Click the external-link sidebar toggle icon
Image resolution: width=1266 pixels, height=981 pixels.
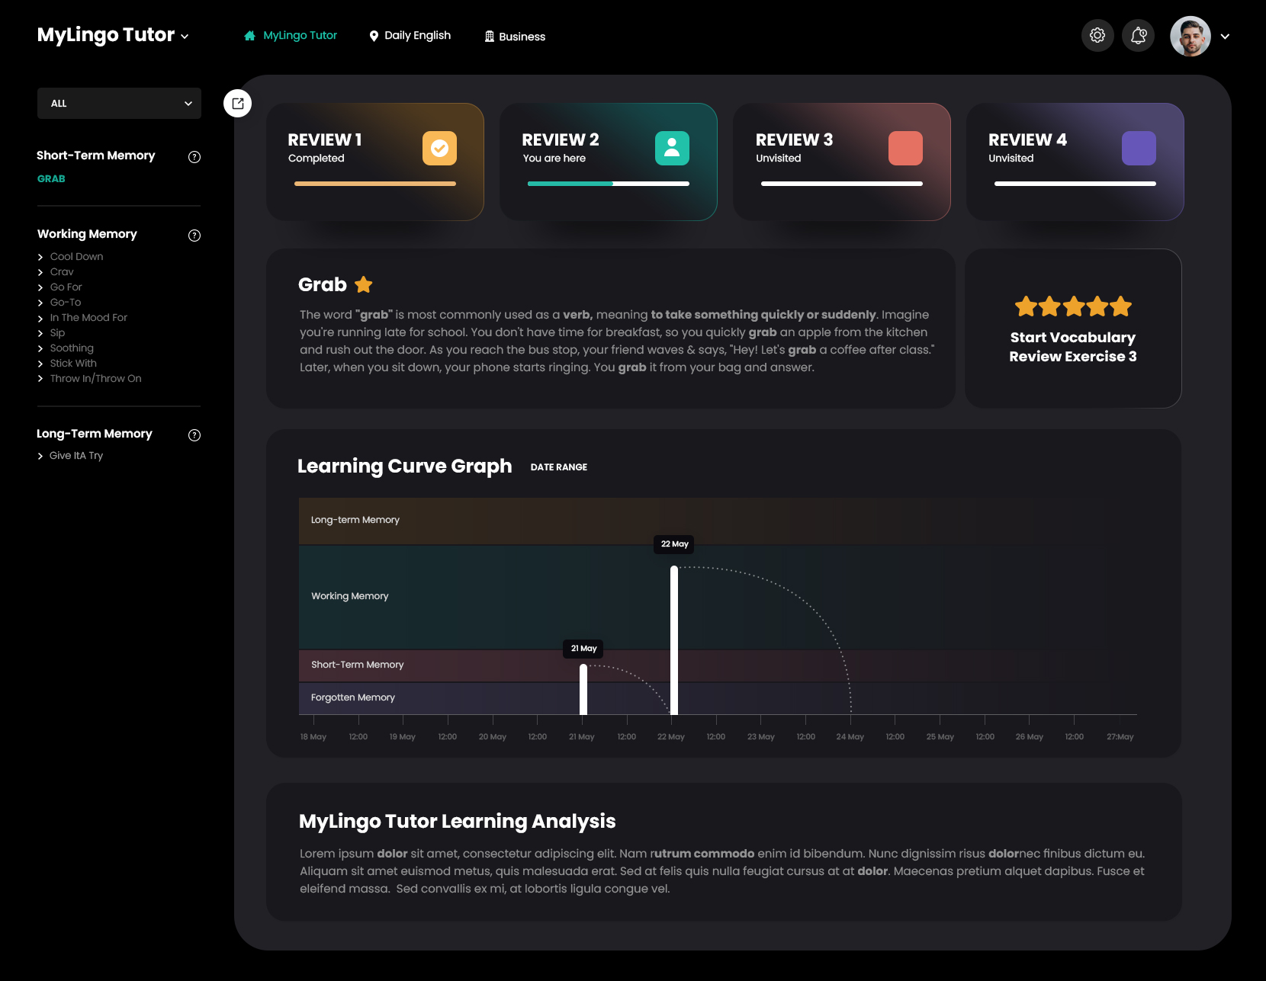tap(238, 104)
